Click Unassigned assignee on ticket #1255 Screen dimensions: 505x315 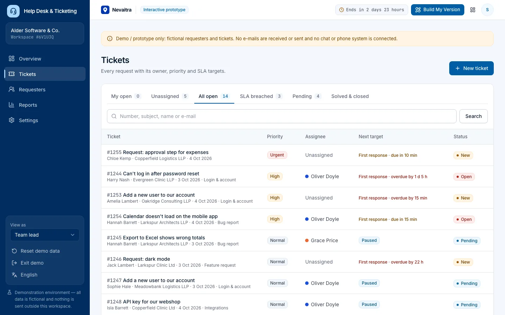click(319, 155)
